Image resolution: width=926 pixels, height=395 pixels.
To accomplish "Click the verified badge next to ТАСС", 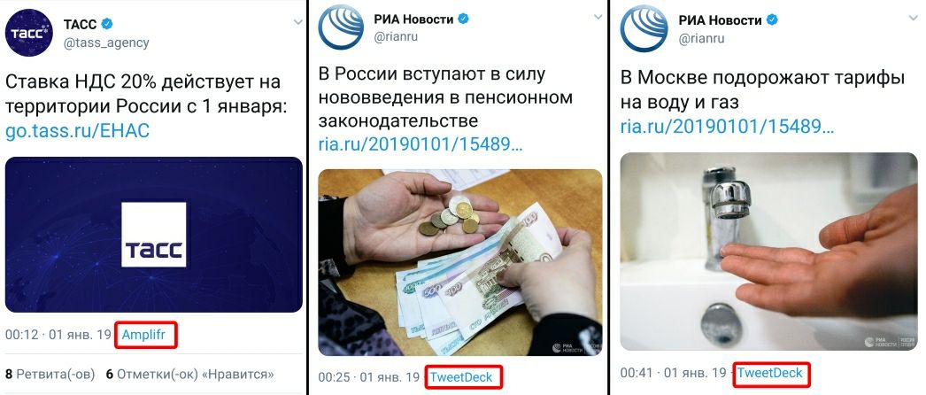I will coord(107,24).
